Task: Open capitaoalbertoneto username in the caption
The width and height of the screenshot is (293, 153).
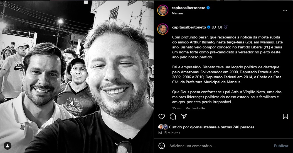Action: tap(189, 27)
